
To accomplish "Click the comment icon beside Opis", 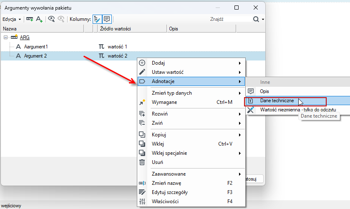I will tap(251, 91).
